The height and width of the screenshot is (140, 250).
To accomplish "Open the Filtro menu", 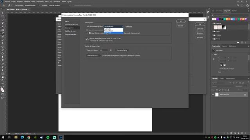I will tap(47, 2).
